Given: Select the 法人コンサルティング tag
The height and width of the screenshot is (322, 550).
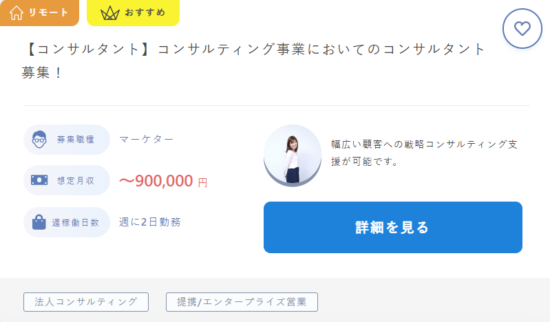Looking at the screenshot, I should (x=86, y=302).
